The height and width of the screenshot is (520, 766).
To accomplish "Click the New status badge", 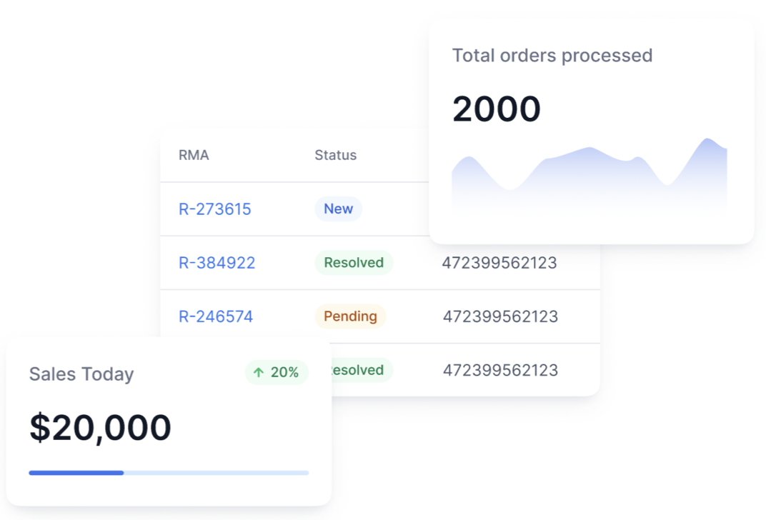I will pyautogui.click(x=338, y=209).
